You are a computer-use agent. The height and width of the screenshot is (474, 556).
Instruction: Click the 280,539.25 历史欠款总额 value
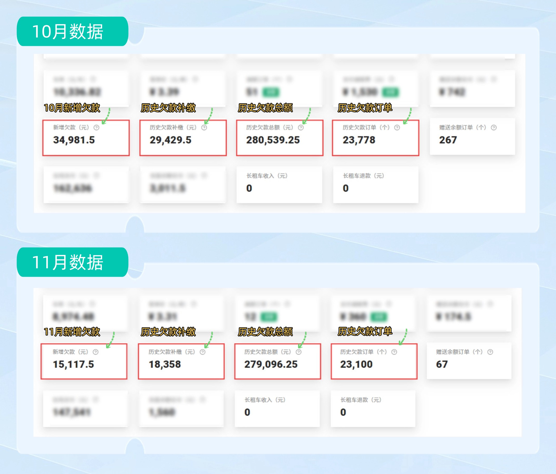click(x=273, y=140)
